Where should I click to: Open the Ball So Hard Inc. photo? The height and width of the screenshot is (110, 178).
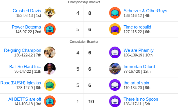(50, 69)
